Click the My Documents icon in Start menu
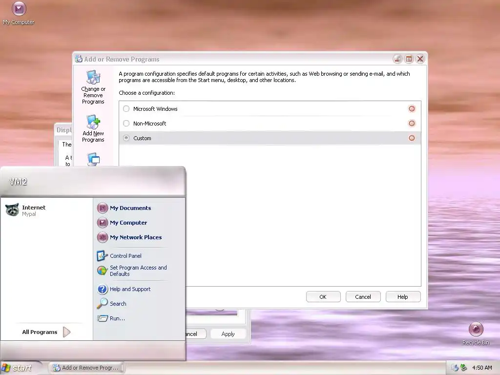 [x=103, y=208]
